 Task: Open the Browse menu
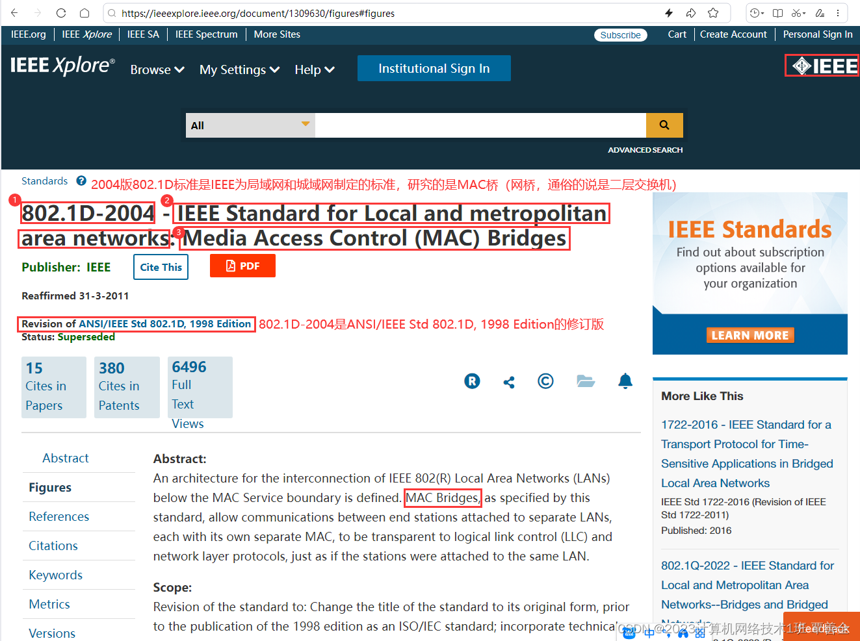(x=157, y=69)
